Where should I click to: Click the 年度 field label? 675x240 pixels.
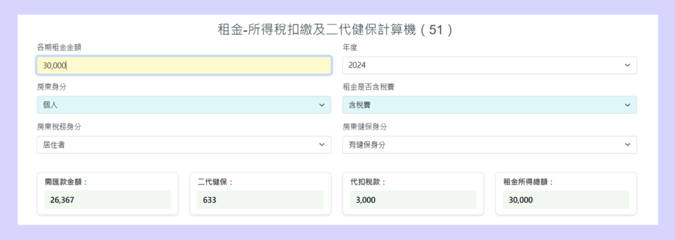pos(350,47)
